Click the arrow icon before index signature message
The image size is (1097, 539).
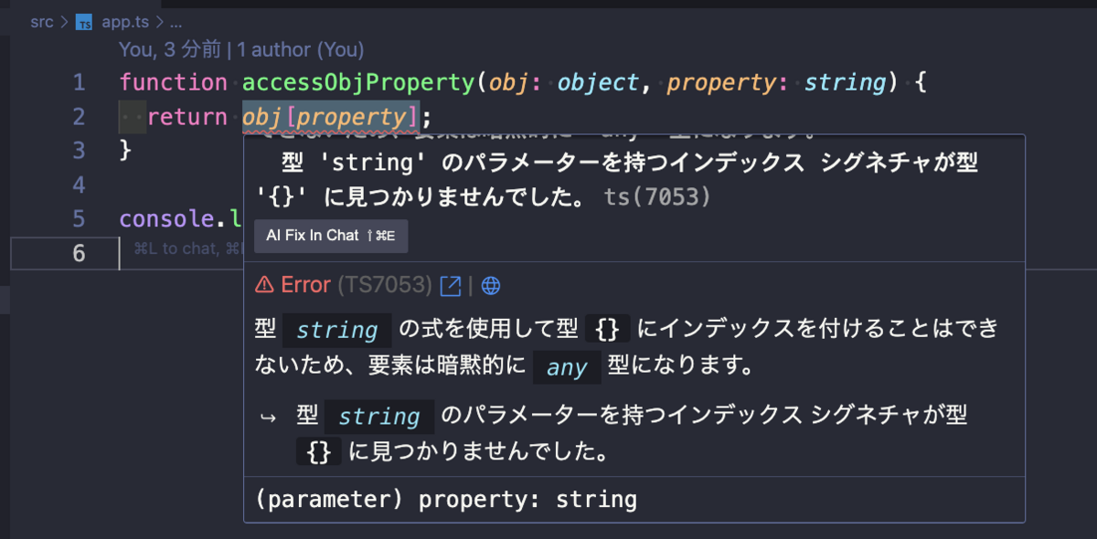pyautogui.click(x=268, y=417)
